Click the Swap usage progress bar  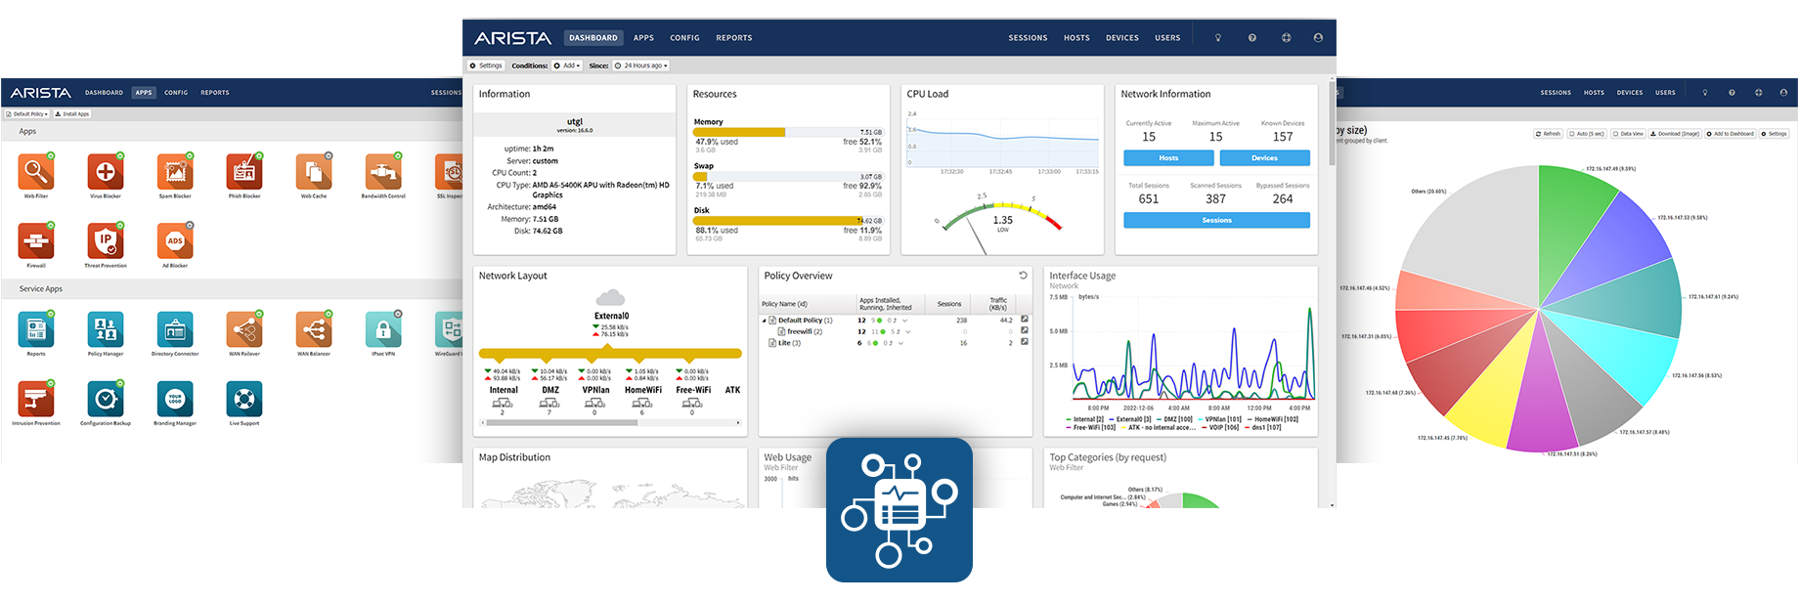[787, 177]
